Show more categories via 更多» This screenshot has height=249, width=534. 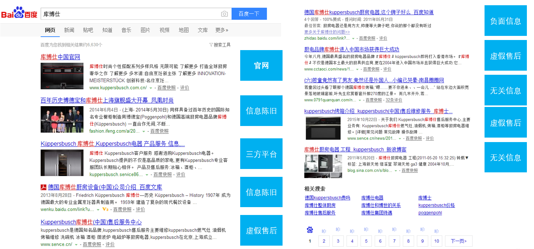[x=222, y=30]
